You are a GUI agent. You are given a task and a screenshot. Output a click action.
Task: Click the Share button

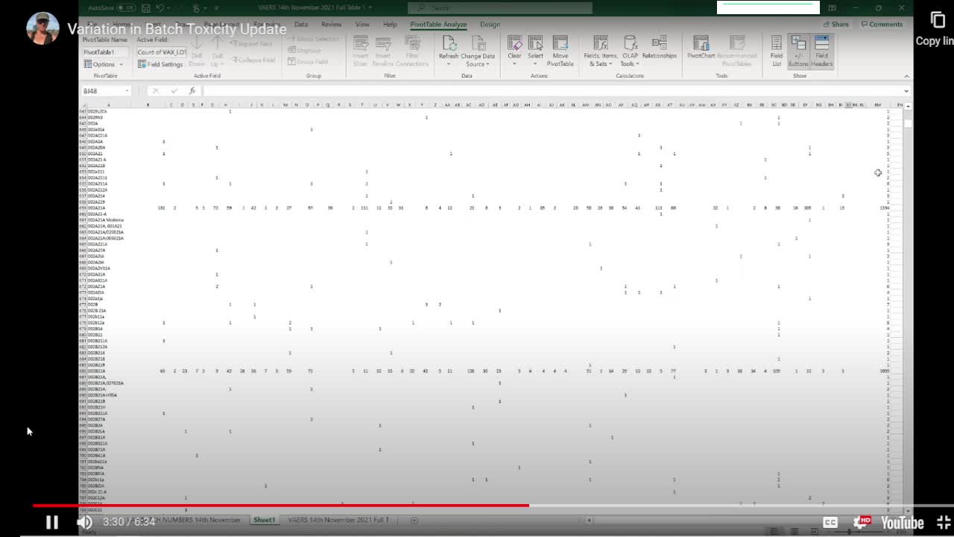pyautogui.click(x=835, y=24)
